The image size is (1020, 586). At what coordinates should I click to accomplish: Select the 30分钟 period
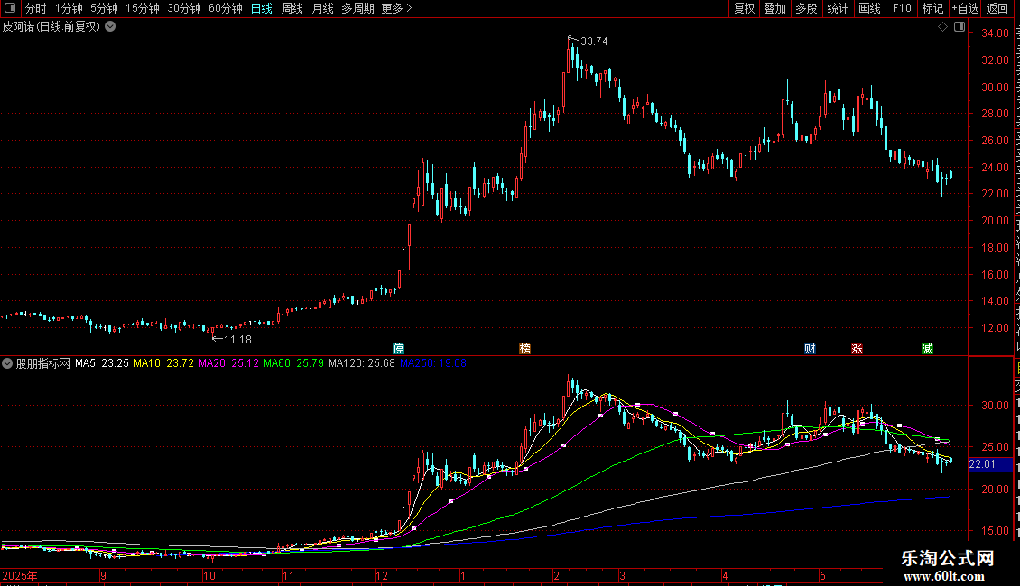point(184,8)
